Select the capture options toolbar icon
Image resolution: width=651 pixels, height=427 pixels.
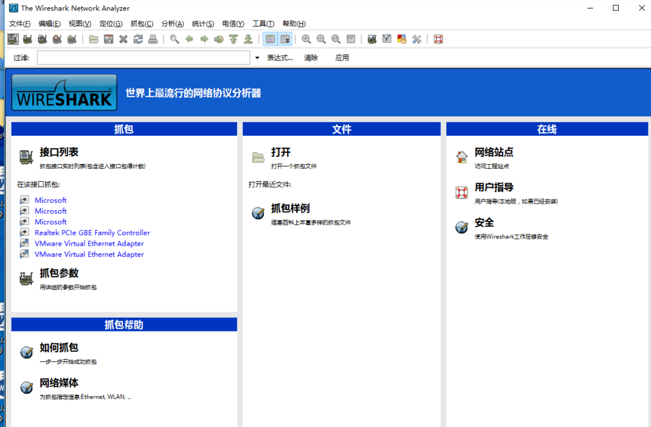coord(27,39)
